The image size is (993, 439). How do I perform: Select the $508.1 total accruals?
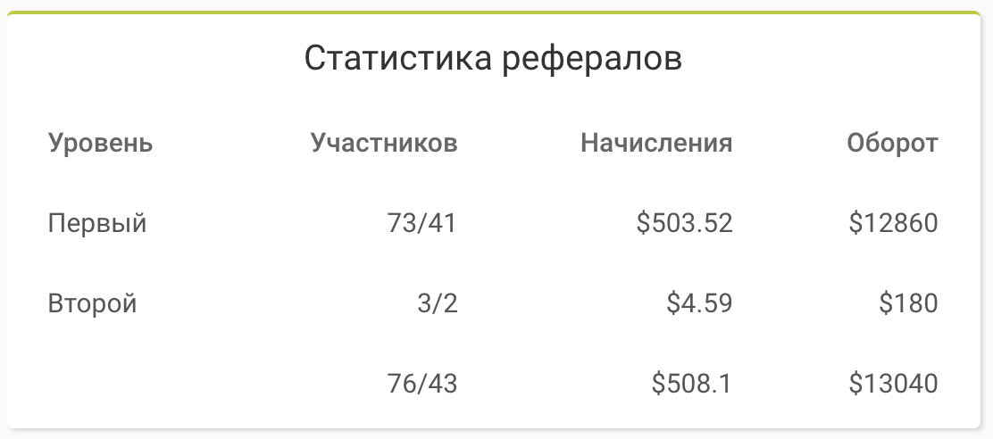coord(691,384)
